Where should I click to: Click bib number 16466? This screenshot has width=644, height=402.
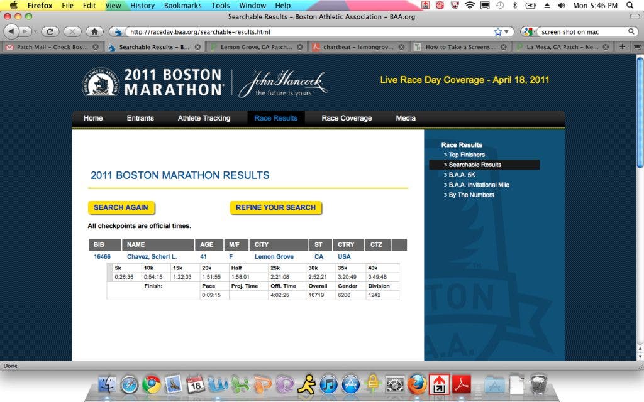pos(102,257)
